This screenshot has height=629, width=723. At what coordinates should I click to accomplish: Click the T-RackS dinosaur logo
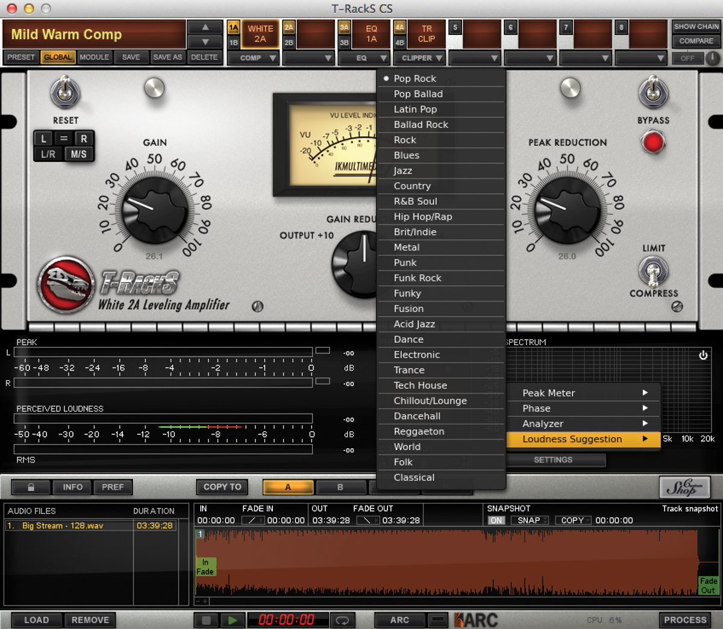pos(66,284)
